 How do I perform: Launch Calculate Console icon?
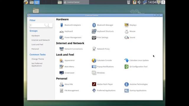tap(94, 60)
